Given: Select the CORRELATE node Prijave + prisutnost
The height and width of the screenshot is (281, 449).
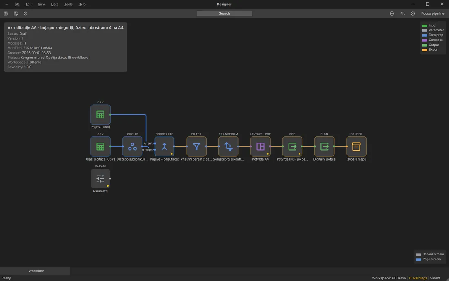Looking at the screenshot, I should point(164,147).
